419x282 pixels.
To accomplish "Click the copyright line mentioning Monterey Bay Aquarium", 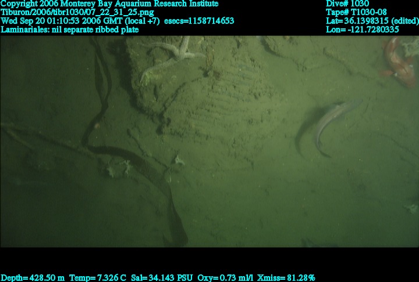I will pos(109,3).
